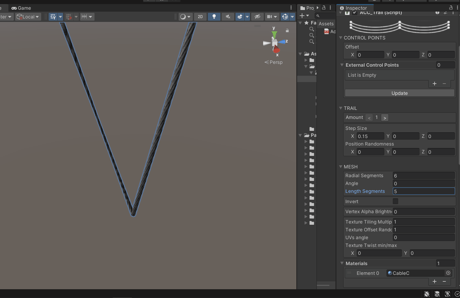Click the Radial Segments input field
This screenshot has width=460, height=298.
(423, 176)
